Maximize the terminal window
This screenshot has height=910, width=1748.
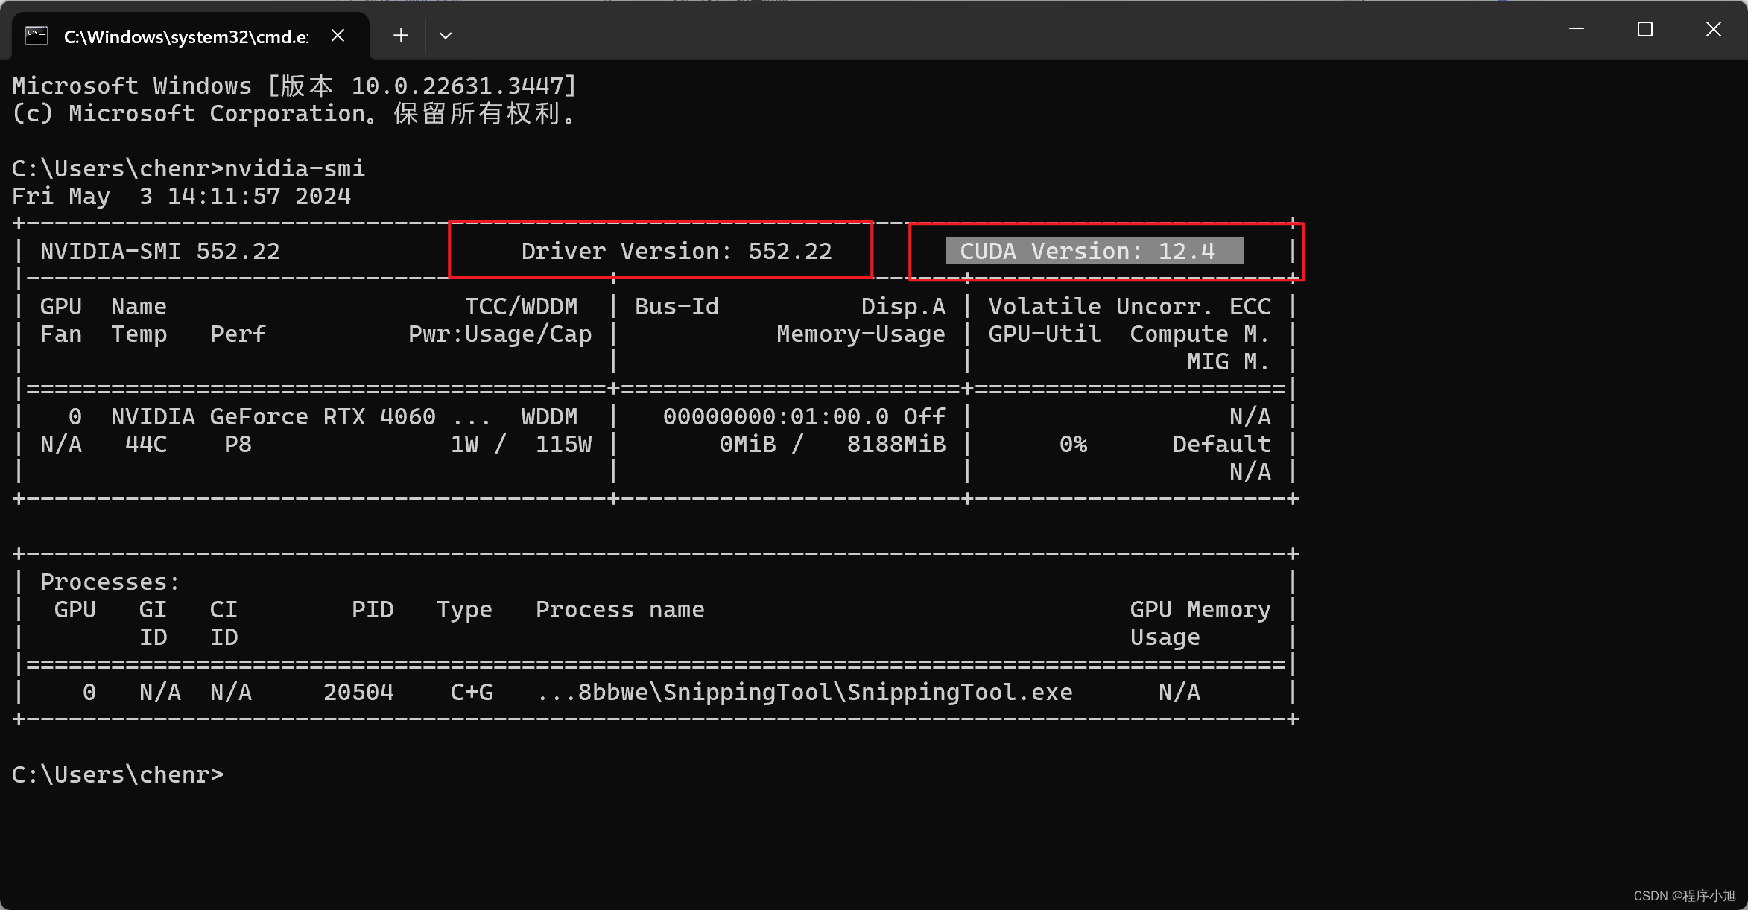pyautogui.click(x=1645, y=29)
